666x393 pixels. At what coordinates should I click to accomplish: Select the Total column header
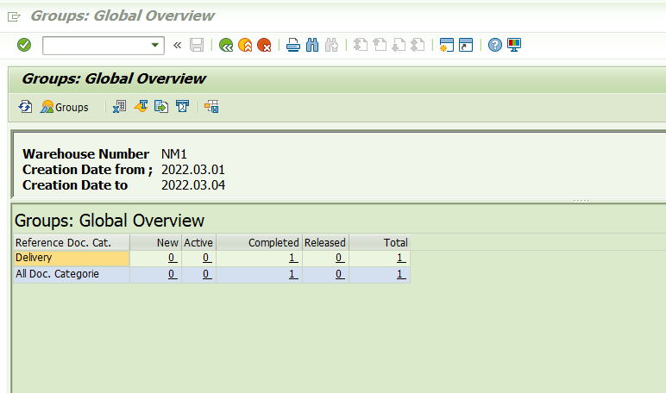(380, 242)
